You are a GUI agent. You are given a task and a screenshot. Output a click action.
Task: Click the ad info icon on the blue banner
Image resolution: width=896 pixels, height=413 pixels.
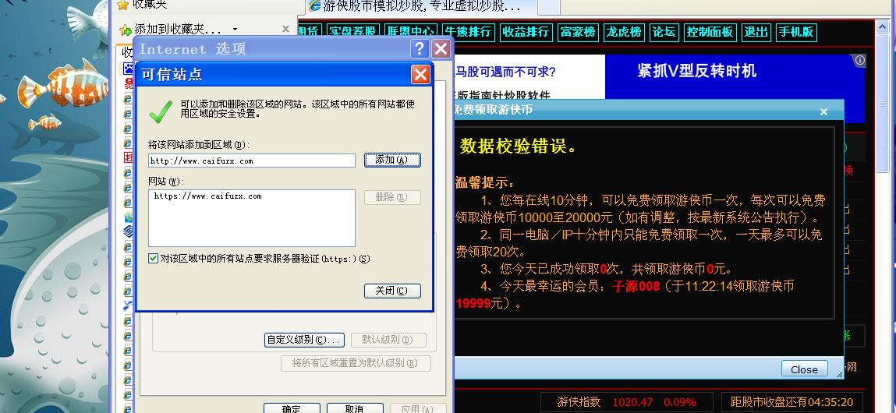pyautogui.click(x=859, y=61)
